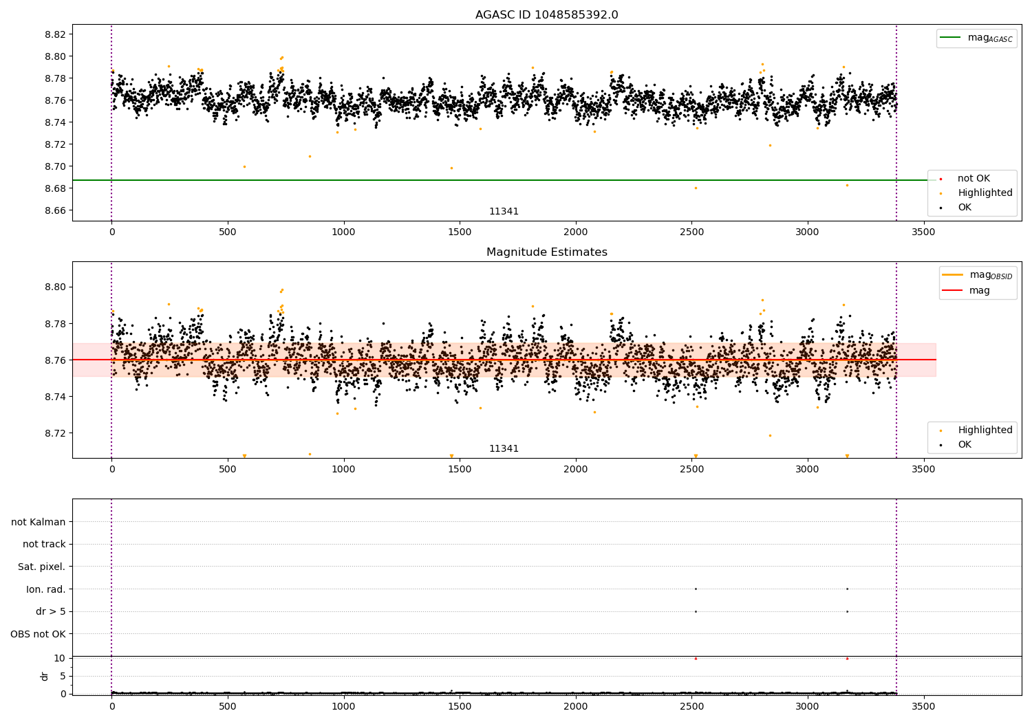Click the orange mag OBSID legend swatch
This screenshot has width=1032, height=722.
click(953, 275)
